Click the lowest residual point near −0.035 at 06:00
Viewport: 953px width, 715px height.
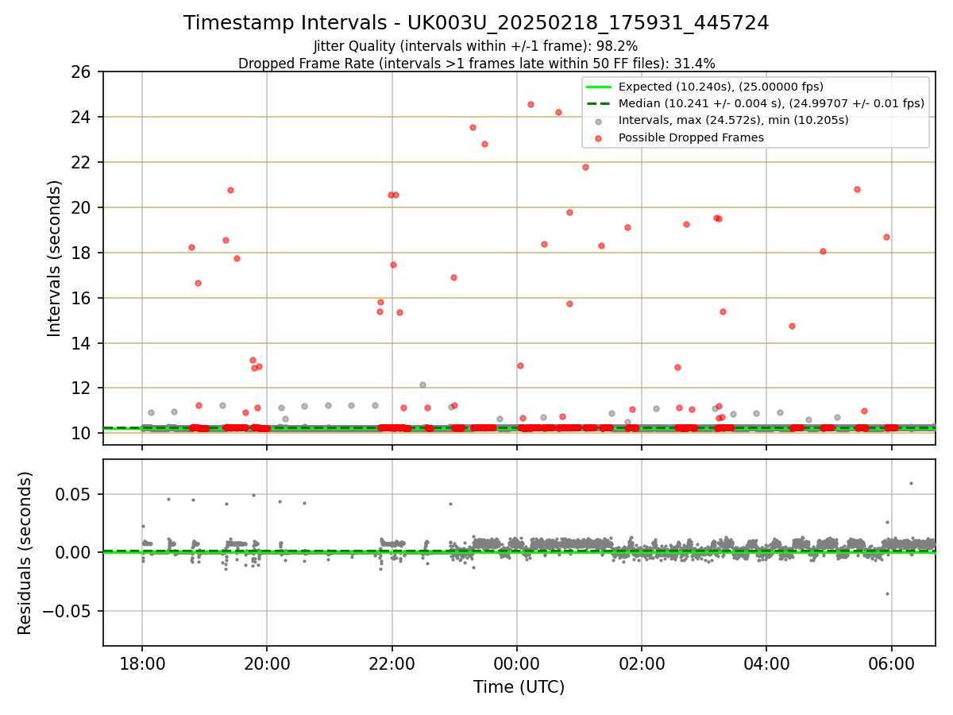click(x=887, y=593)
